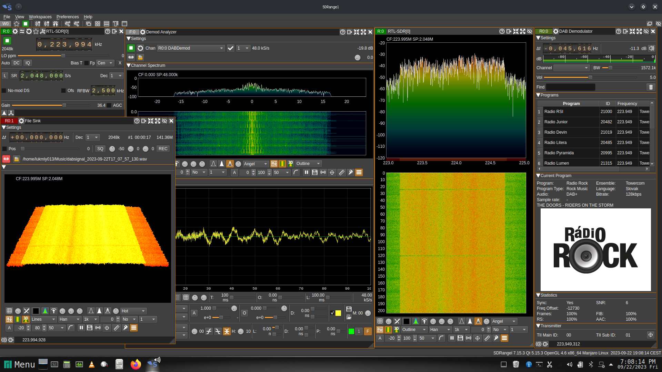Mute the DAB Demodulator audio speaker icon
Viewport: 662px width, 372px height.
coord(651,49)
